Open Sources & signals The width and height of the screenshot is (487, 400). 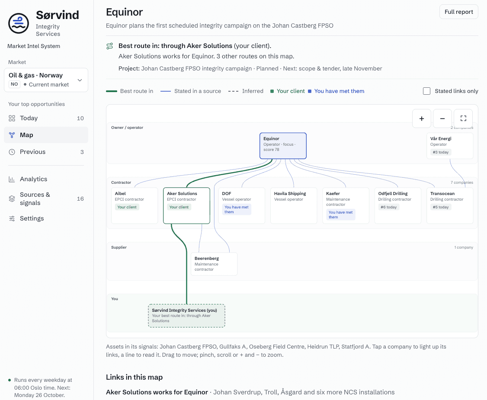[46, 199]
